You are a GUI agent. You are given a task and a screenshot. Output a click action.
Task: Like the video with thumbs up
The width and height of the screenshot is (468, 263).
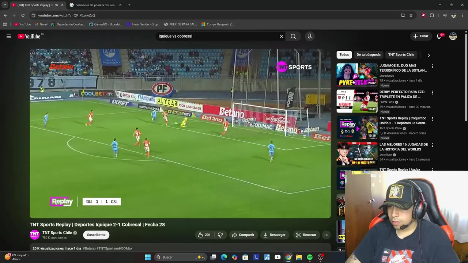(x=204, y=235)
